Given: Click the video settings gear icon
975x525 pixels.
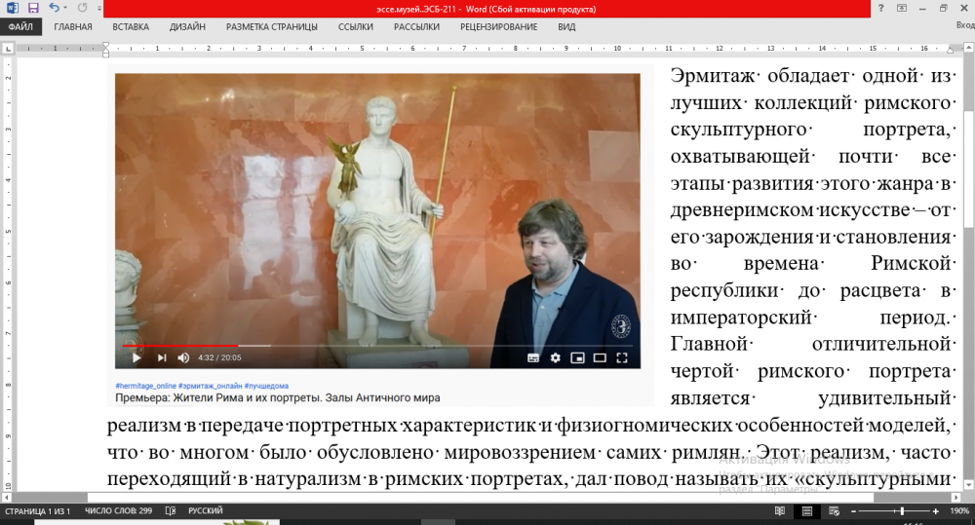Looking at the screenshot, I should coord(556,357).
